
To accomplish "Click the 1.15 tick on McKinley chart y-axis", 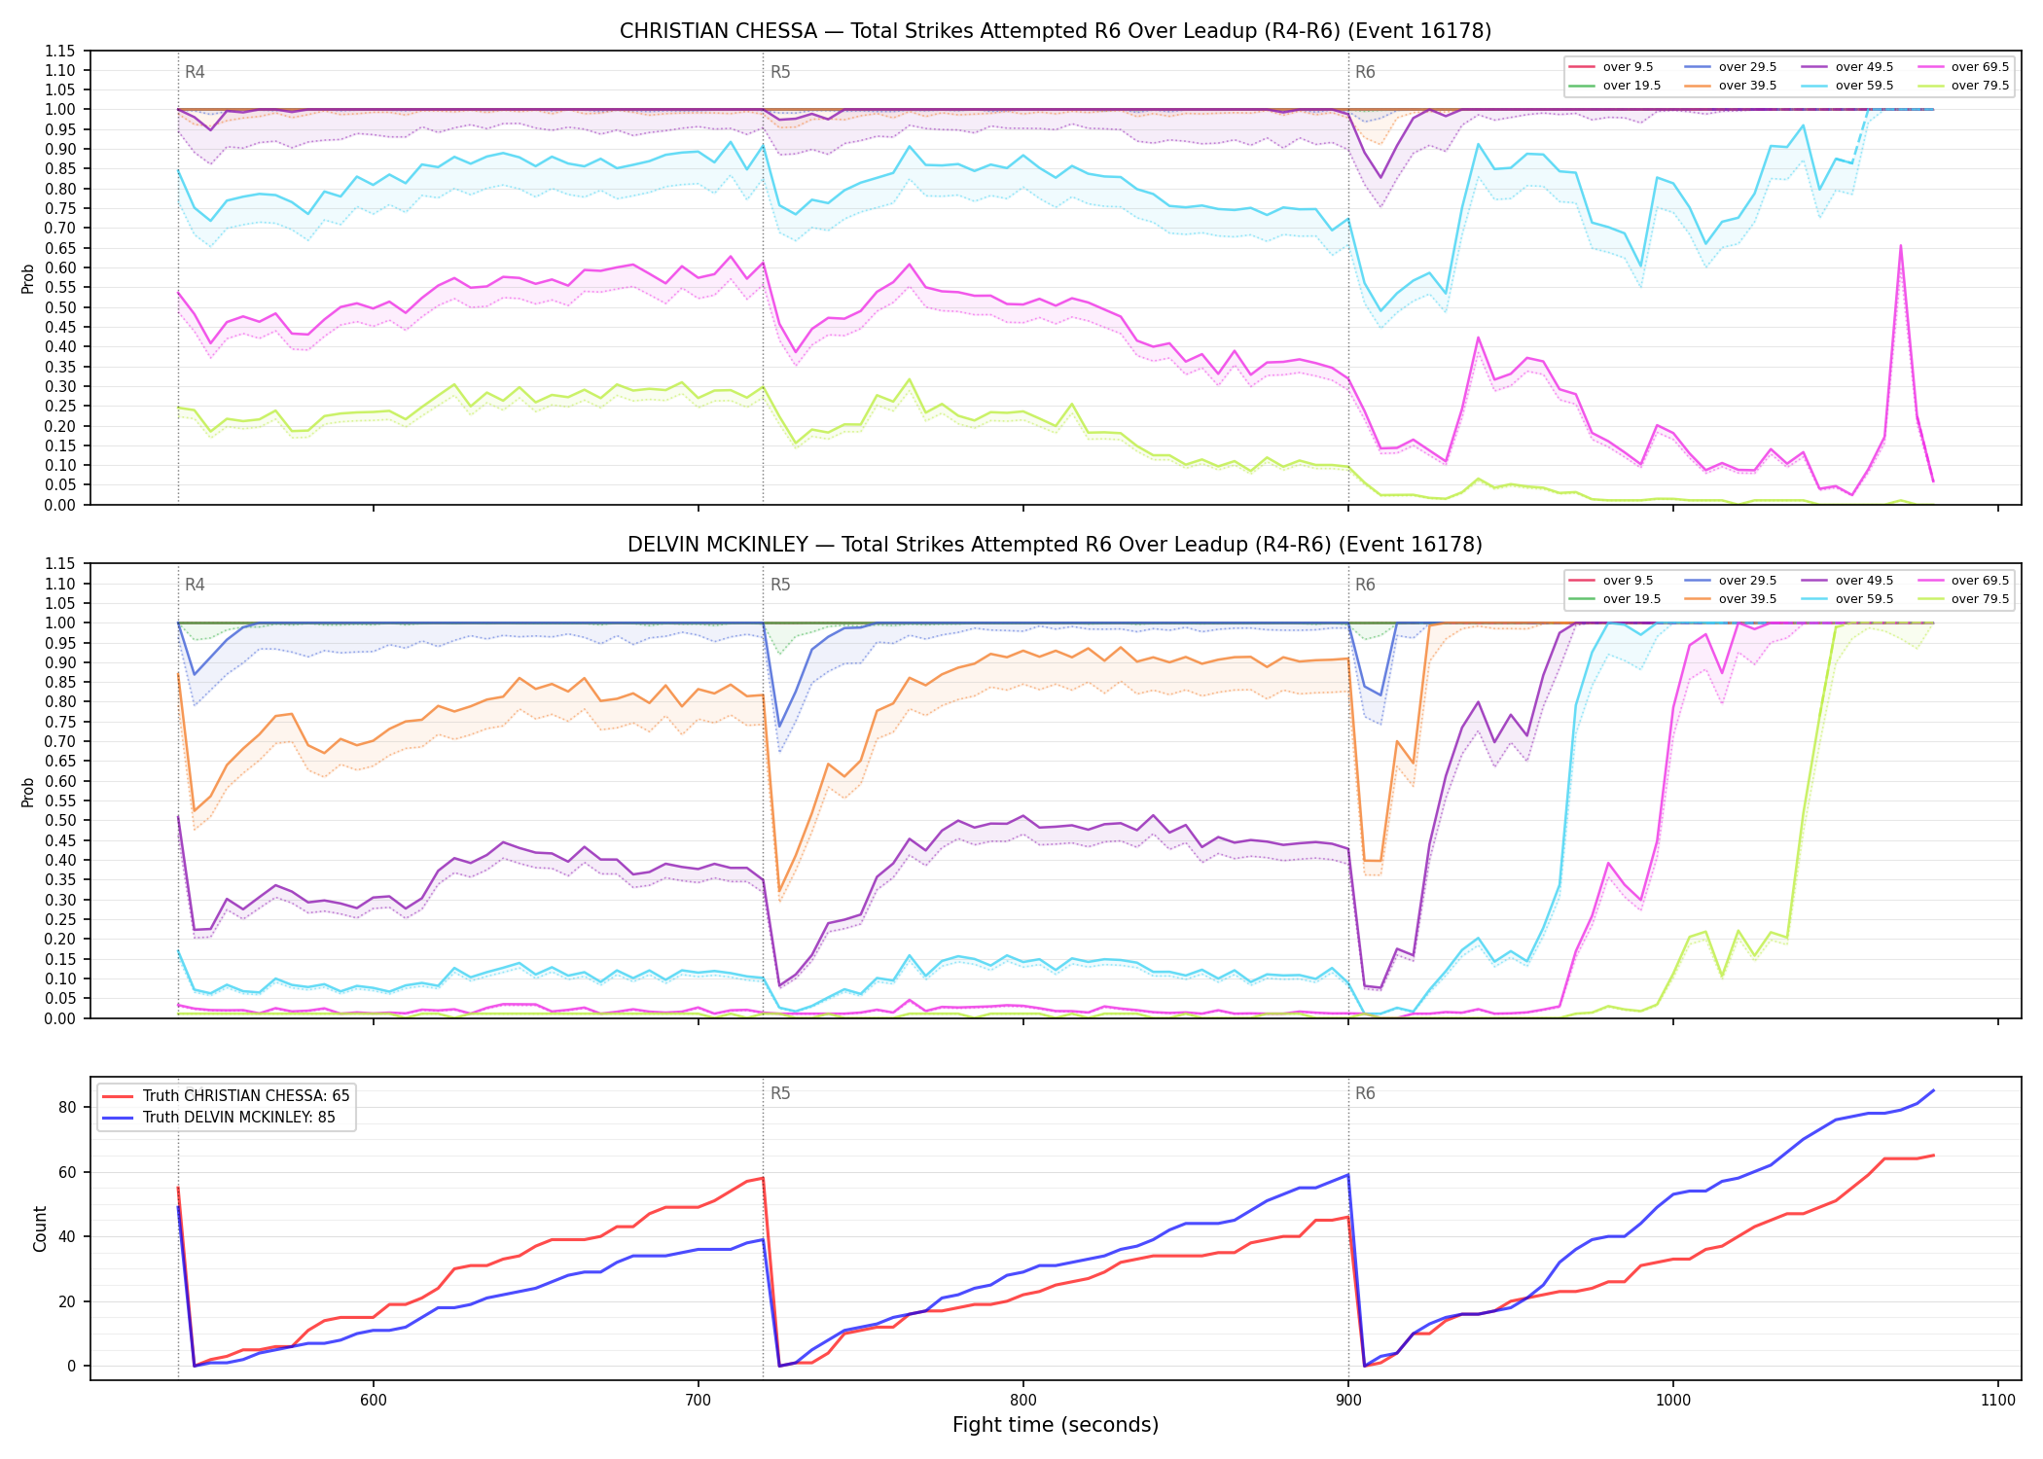I will [x=60, y=564].
